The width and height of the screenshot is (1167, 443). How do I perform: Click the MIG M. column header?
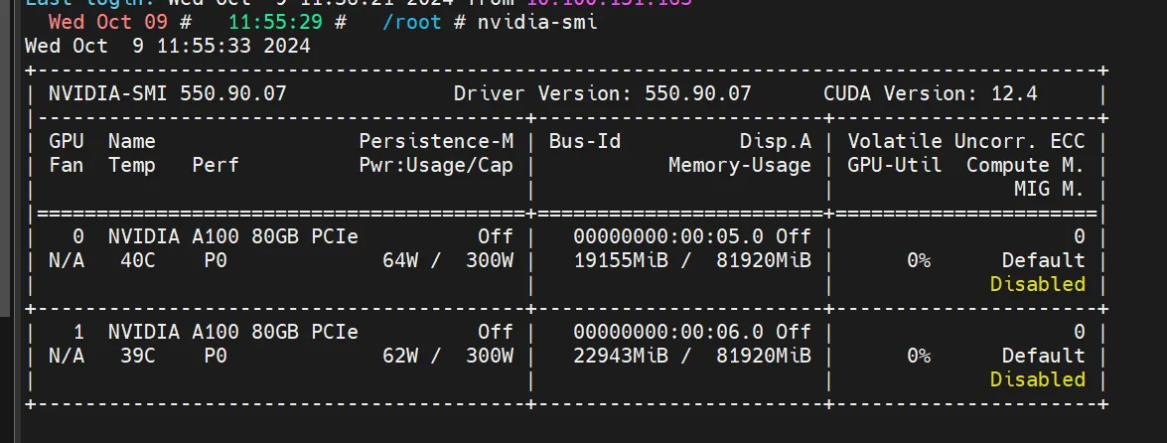pyautogui.click(x=1050, y=189)
